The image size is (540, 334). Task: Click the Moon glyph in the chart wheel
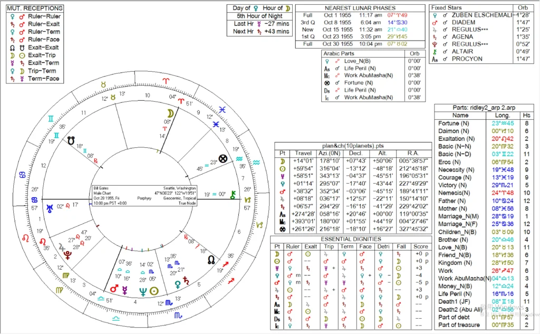[170, 113]
